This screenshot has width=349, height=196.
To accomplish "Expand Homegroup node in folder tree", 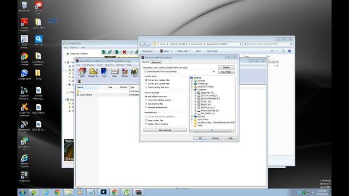I will 192,84.
